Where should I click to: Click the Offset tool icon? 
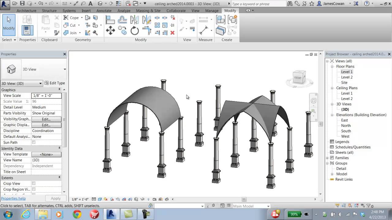click(x=123, y=20)
